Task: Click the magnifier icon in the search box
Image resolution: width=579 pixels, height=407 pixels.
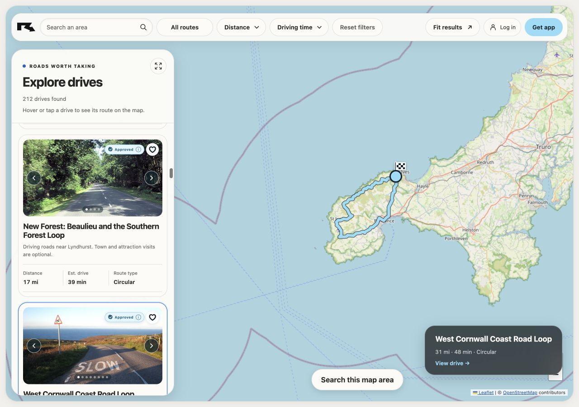Action: pyautogui.click(x=143, y=27)
